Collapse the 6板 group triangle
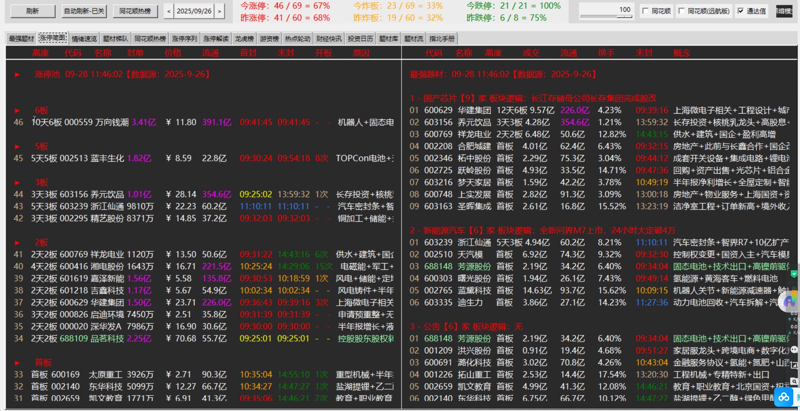The width and height of the screenshot is (800, 411). [17, 111]
